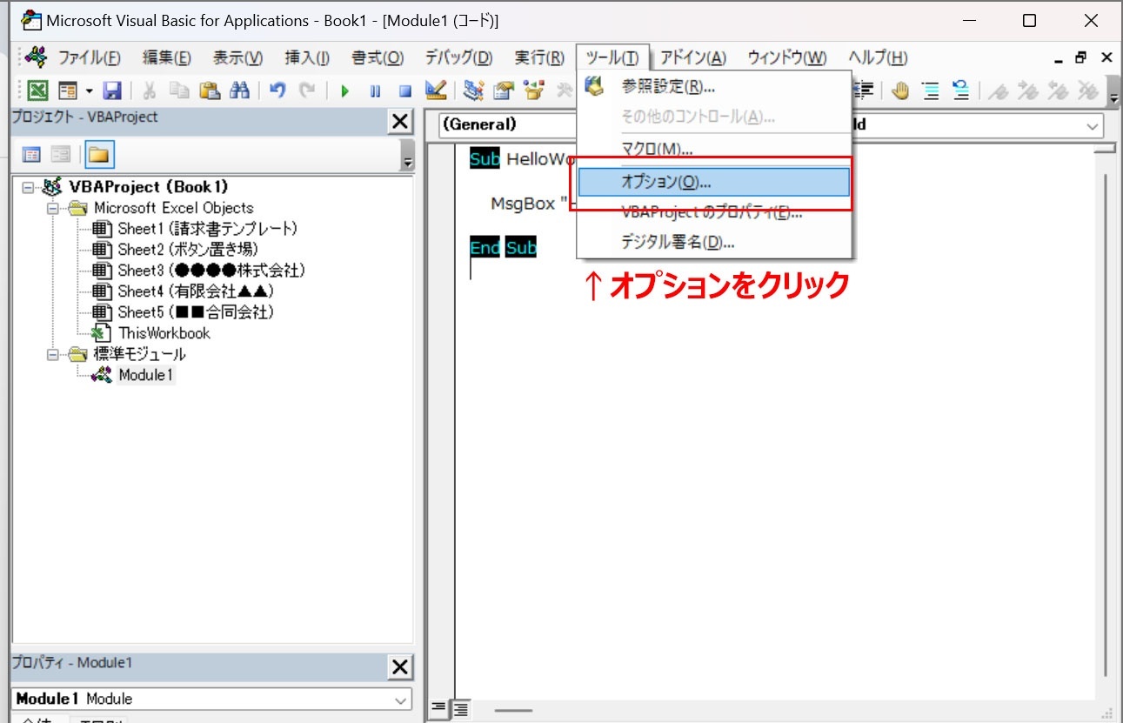Screen dimensions: 1123x723
Task: Click the Cut scissors icon
Action: pos(149,90)
